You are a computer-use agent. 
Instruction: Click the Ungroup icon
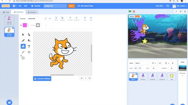click(x=62, y=19)
